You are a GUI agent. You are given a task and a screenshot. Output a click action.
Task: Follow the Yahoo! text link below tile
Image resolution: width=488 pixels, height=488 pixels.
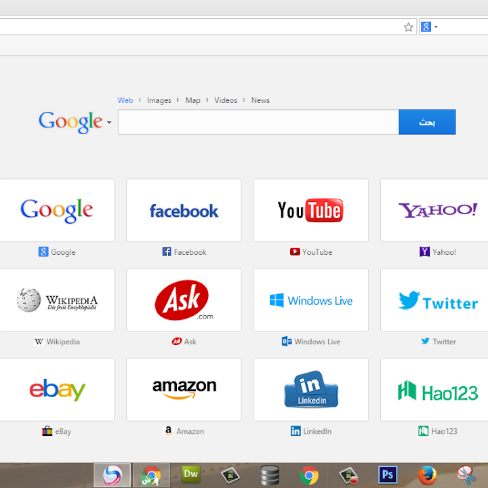pos(444,252)
